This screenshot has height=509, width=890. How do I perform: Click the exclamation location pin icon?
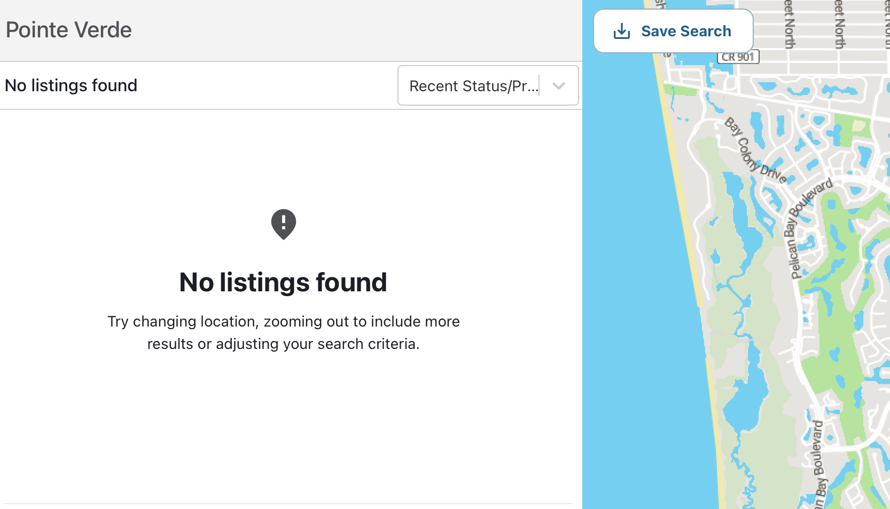pyautogui.click(x=284, y=224)
